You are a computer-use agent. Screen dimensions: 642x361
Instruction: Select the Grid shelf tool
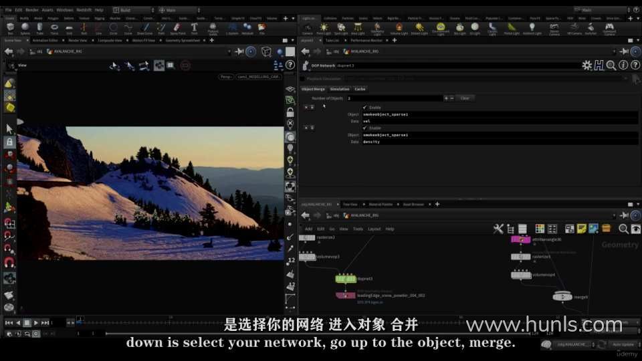pyautogui.click(x=69, y=28)
